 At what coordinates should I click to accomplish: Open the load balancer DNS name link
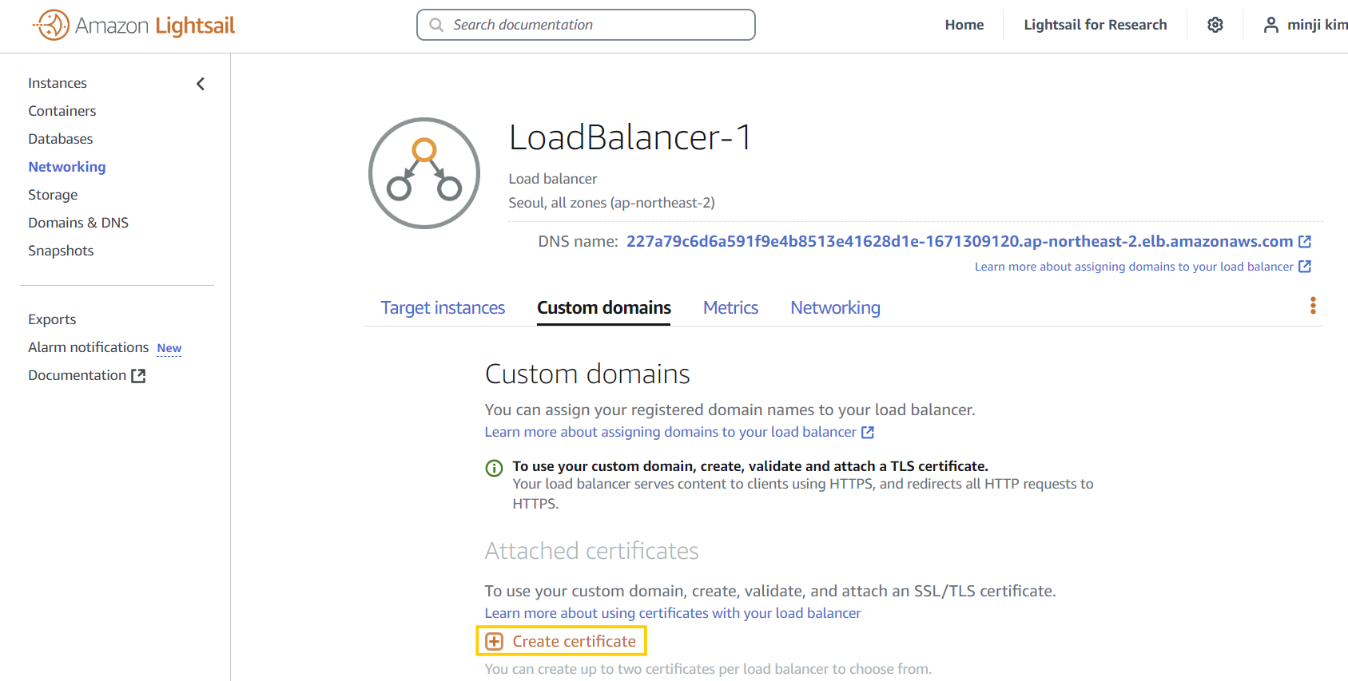pos(960,241)
